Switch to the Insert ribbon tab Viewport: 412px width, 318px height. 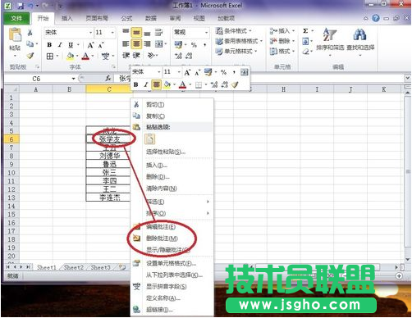tap(66, 18)
